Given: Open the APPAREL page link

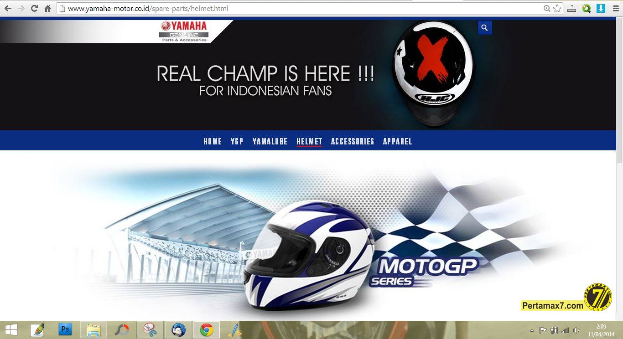Looking at the screenshot, I should pos(397,141).
